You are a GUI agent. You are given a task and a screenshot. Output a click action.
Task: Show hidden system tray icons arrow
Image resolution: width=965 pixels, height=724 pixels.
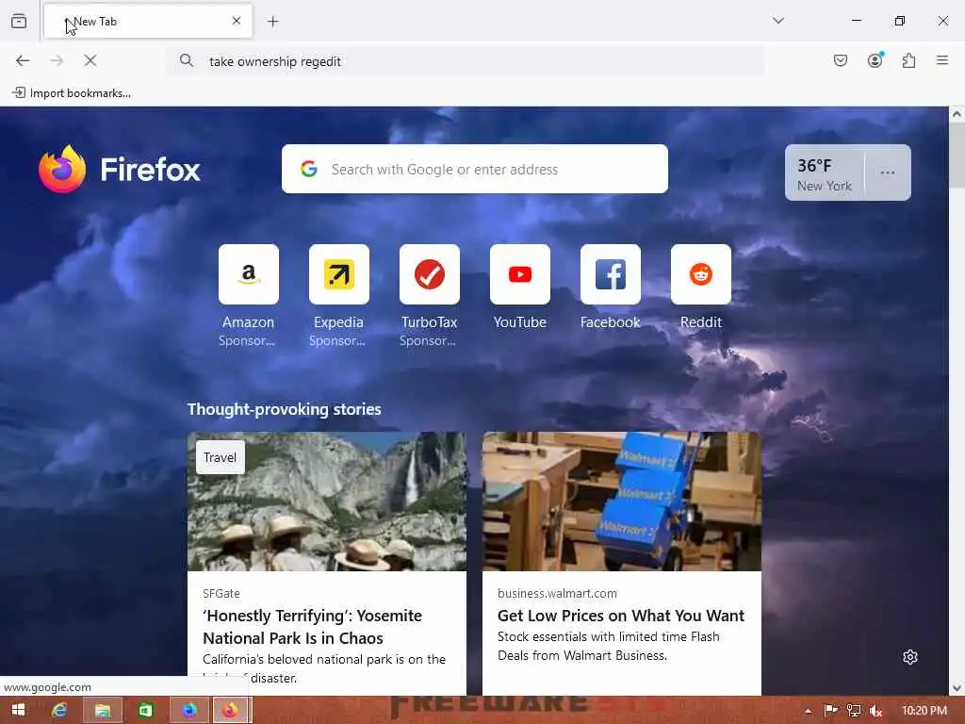pyautogui.click(x=808, y=711)
